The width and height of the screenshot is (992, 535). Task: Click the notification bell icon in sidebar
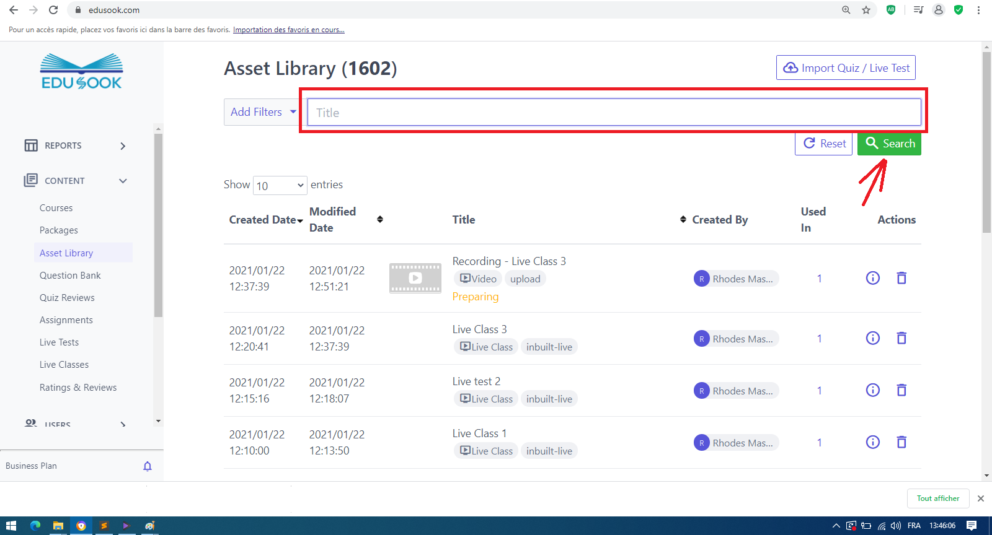coord(148,466)
